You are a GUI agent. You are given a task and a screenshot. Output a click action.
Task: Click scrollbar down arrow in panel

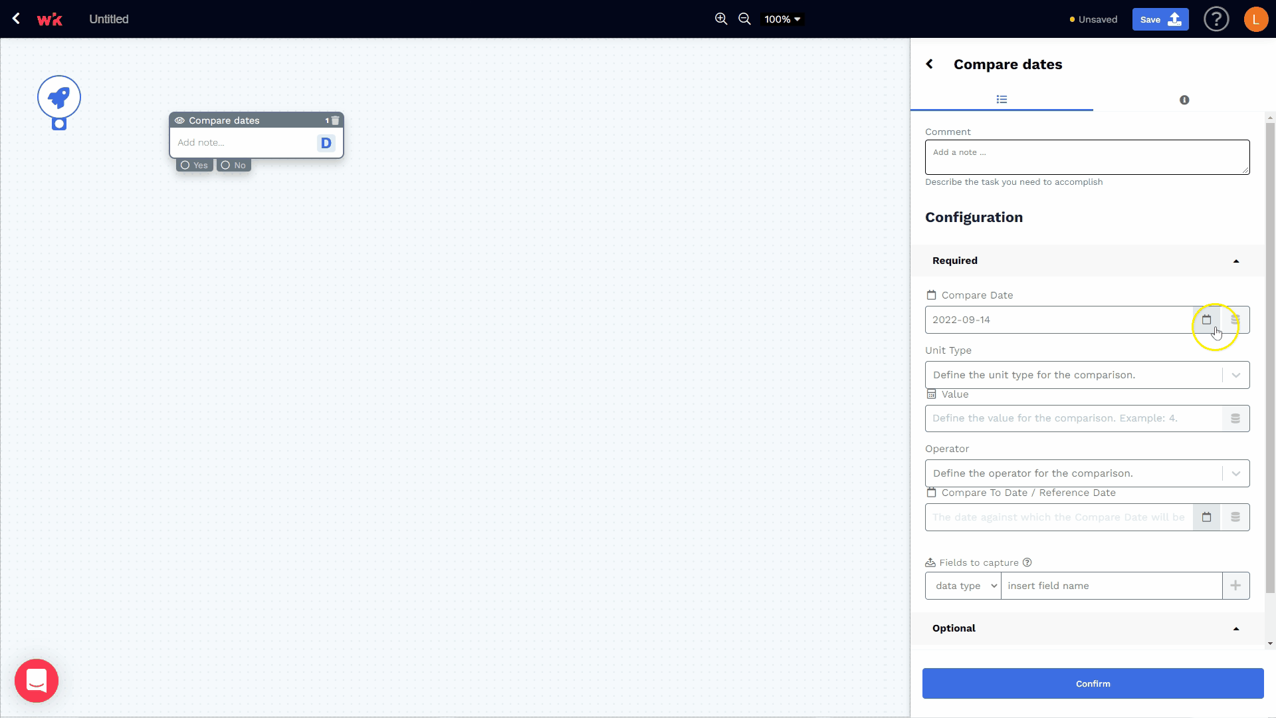pyautogui.click(x=1270, y=643)
